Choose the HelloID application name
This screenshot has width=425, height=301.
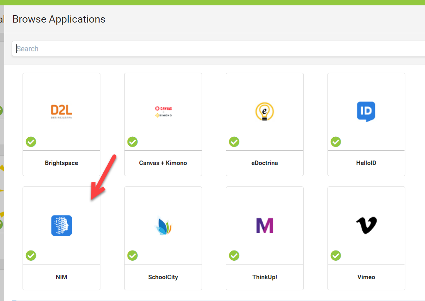pos(366,163)
